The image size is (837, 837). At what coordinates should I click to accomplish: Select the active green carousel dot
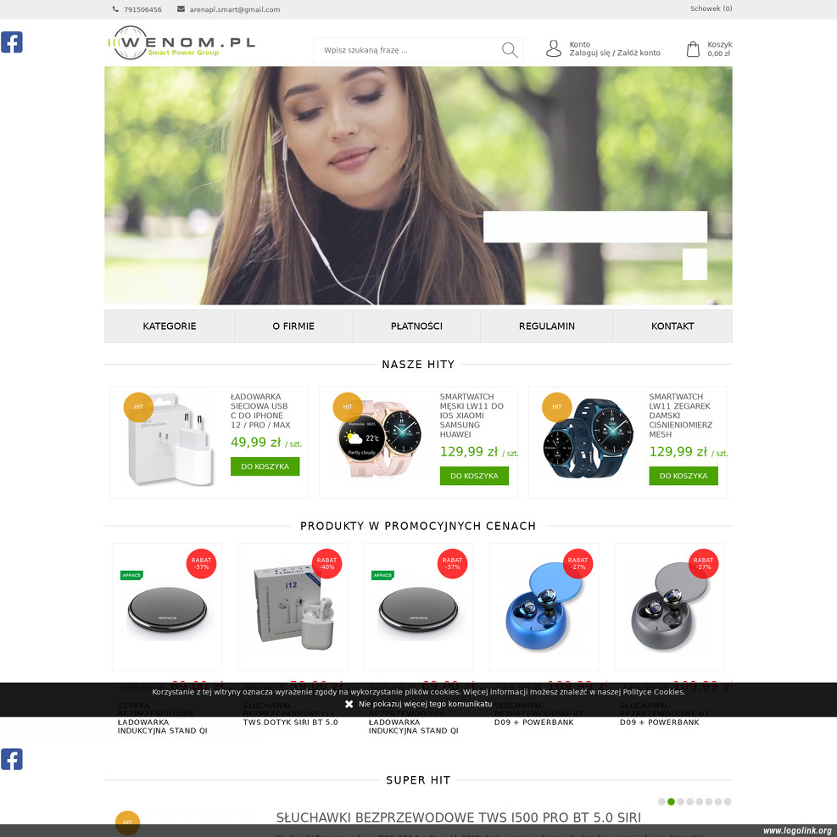point(671,801)
